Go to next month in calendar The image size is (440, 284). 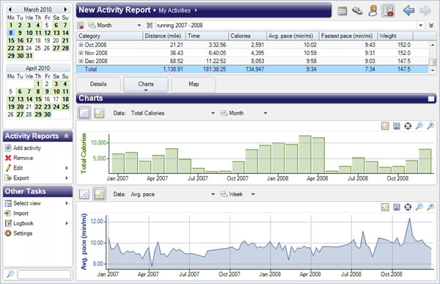65,10
